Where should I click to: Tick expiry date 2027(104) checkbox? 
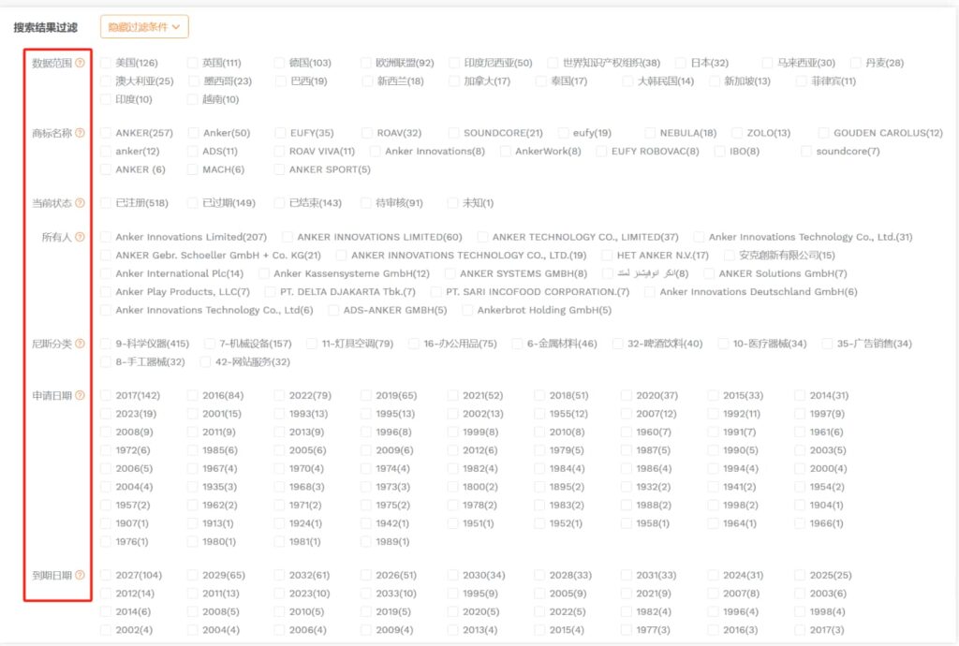107,575
